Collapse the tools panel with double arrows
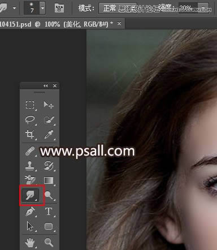This screenshot has height=250, width=217. pyautogui.click(x=45, y=86)
